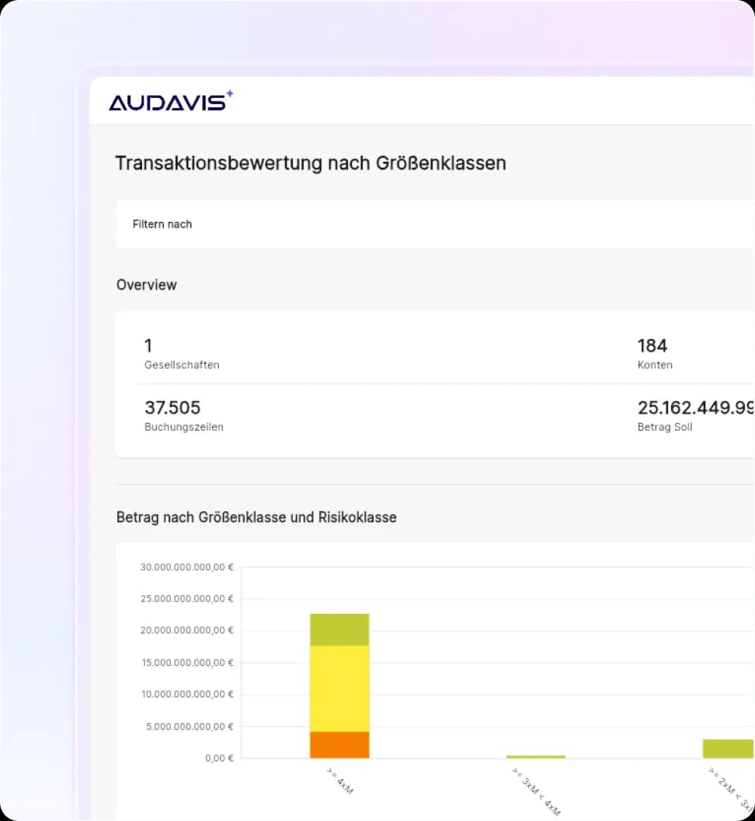
Task: Select the Buchungszeilen value 37.505
Action: [x=172, y=407]
